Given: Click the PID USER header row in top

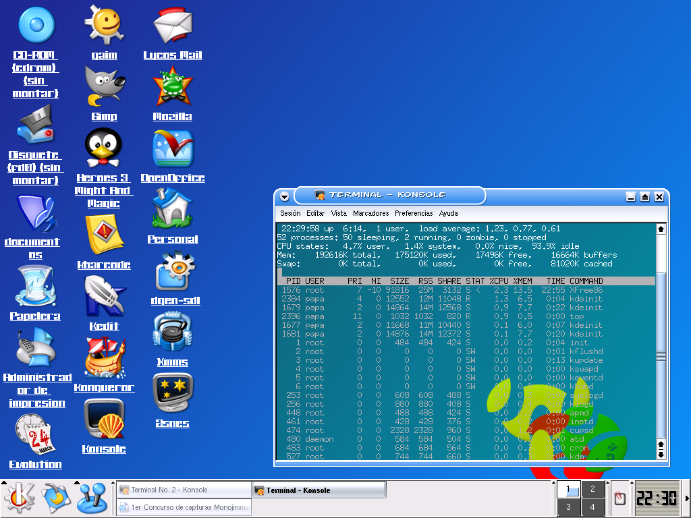Looking at the screenshot, I should [467, 281].
